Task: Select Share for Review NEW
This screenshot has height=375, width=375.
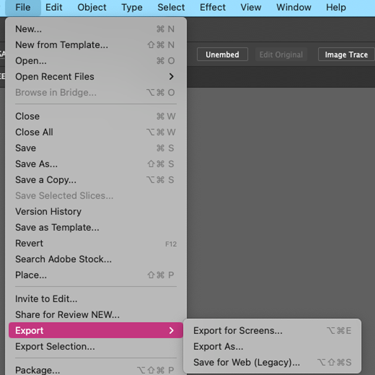Action: pyautogui.click(x=67, y=315)
